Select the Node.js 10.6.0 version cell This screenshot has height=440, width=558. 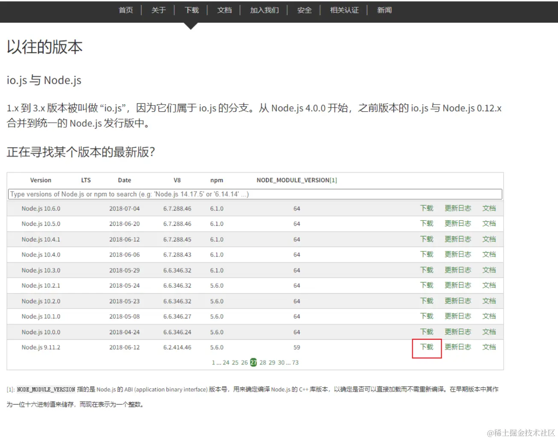coord(41,209)
